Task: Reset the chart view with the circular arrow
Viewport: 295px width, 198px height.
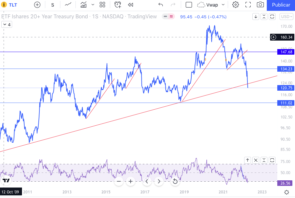Action: [175, 181]
